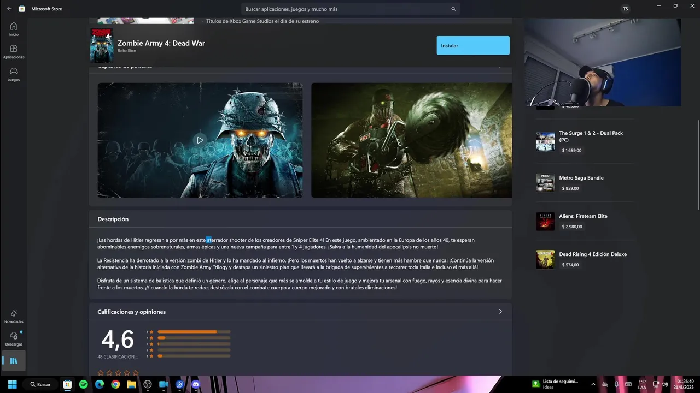Click the Metro Saga Bundle cover thumbnail
Viewport: 700px width, 393px height.
click(545, 183)
